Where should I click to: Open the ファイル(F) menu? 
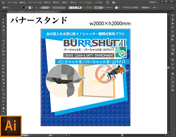[12, 2]
